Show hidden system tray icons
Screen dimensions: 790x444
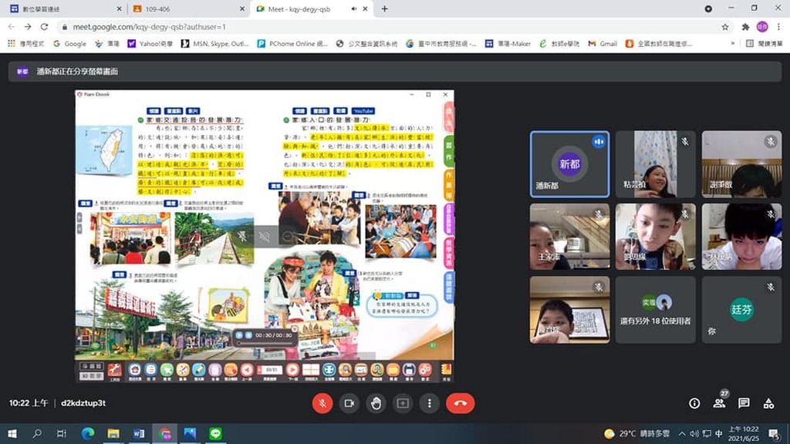point(682,433)
